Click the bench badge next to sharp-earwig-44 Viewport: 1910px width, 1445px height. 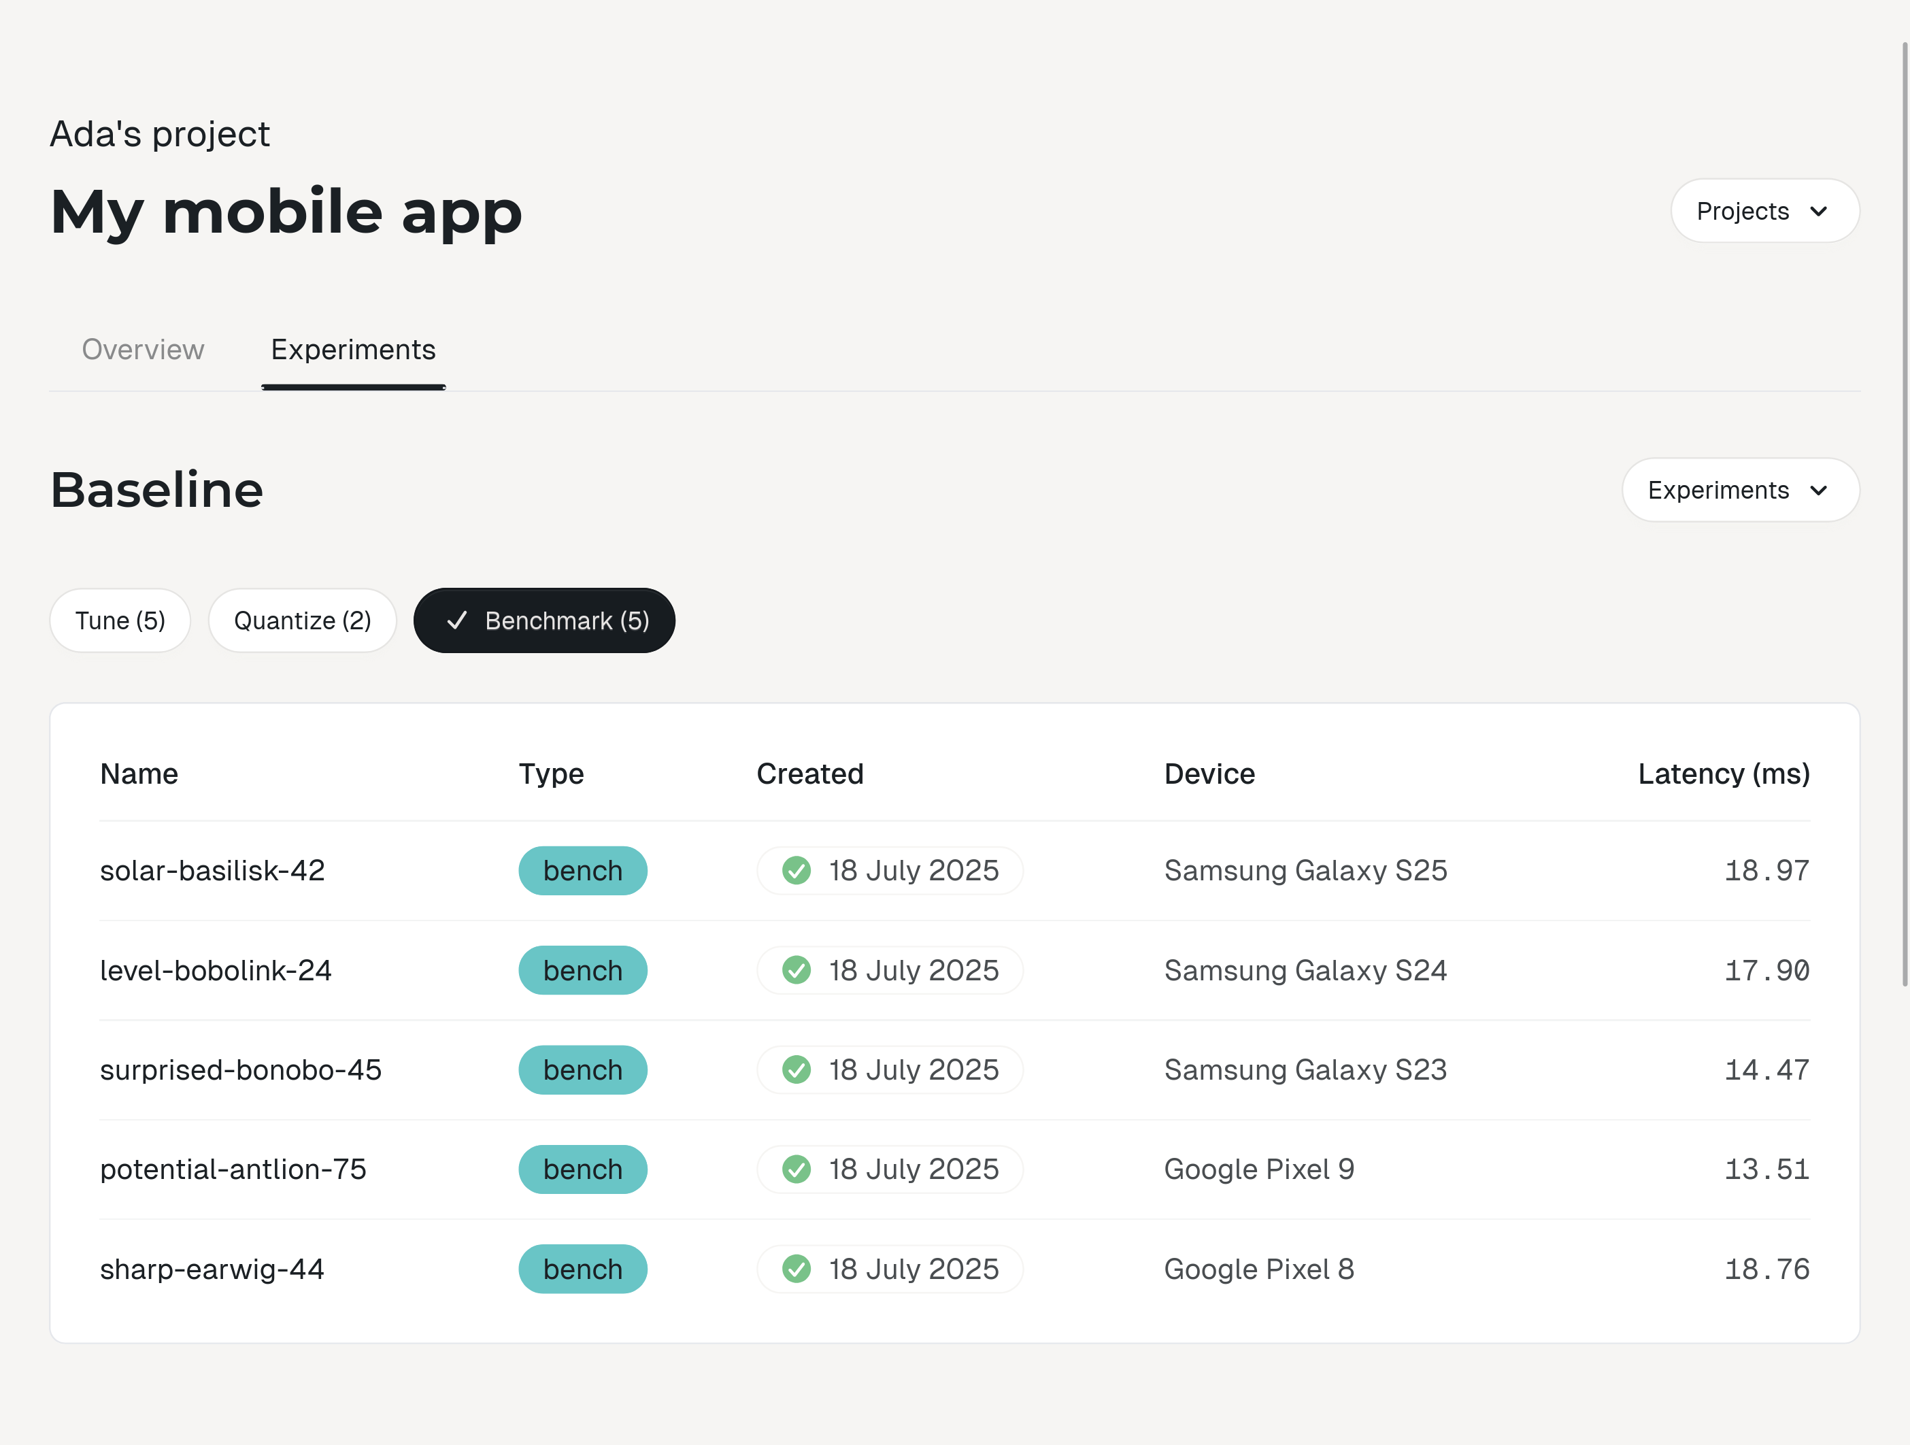(x=583, y=1269)
